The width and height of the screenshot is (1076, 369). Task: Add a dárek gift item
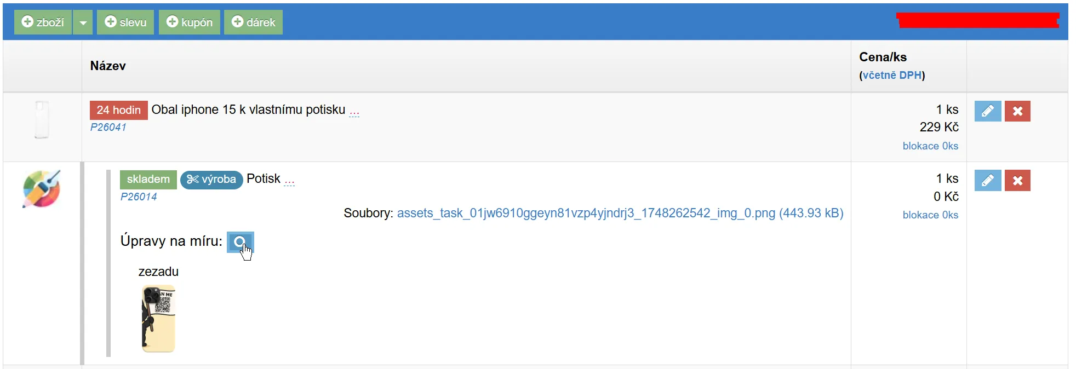click(x=253, y=22)
